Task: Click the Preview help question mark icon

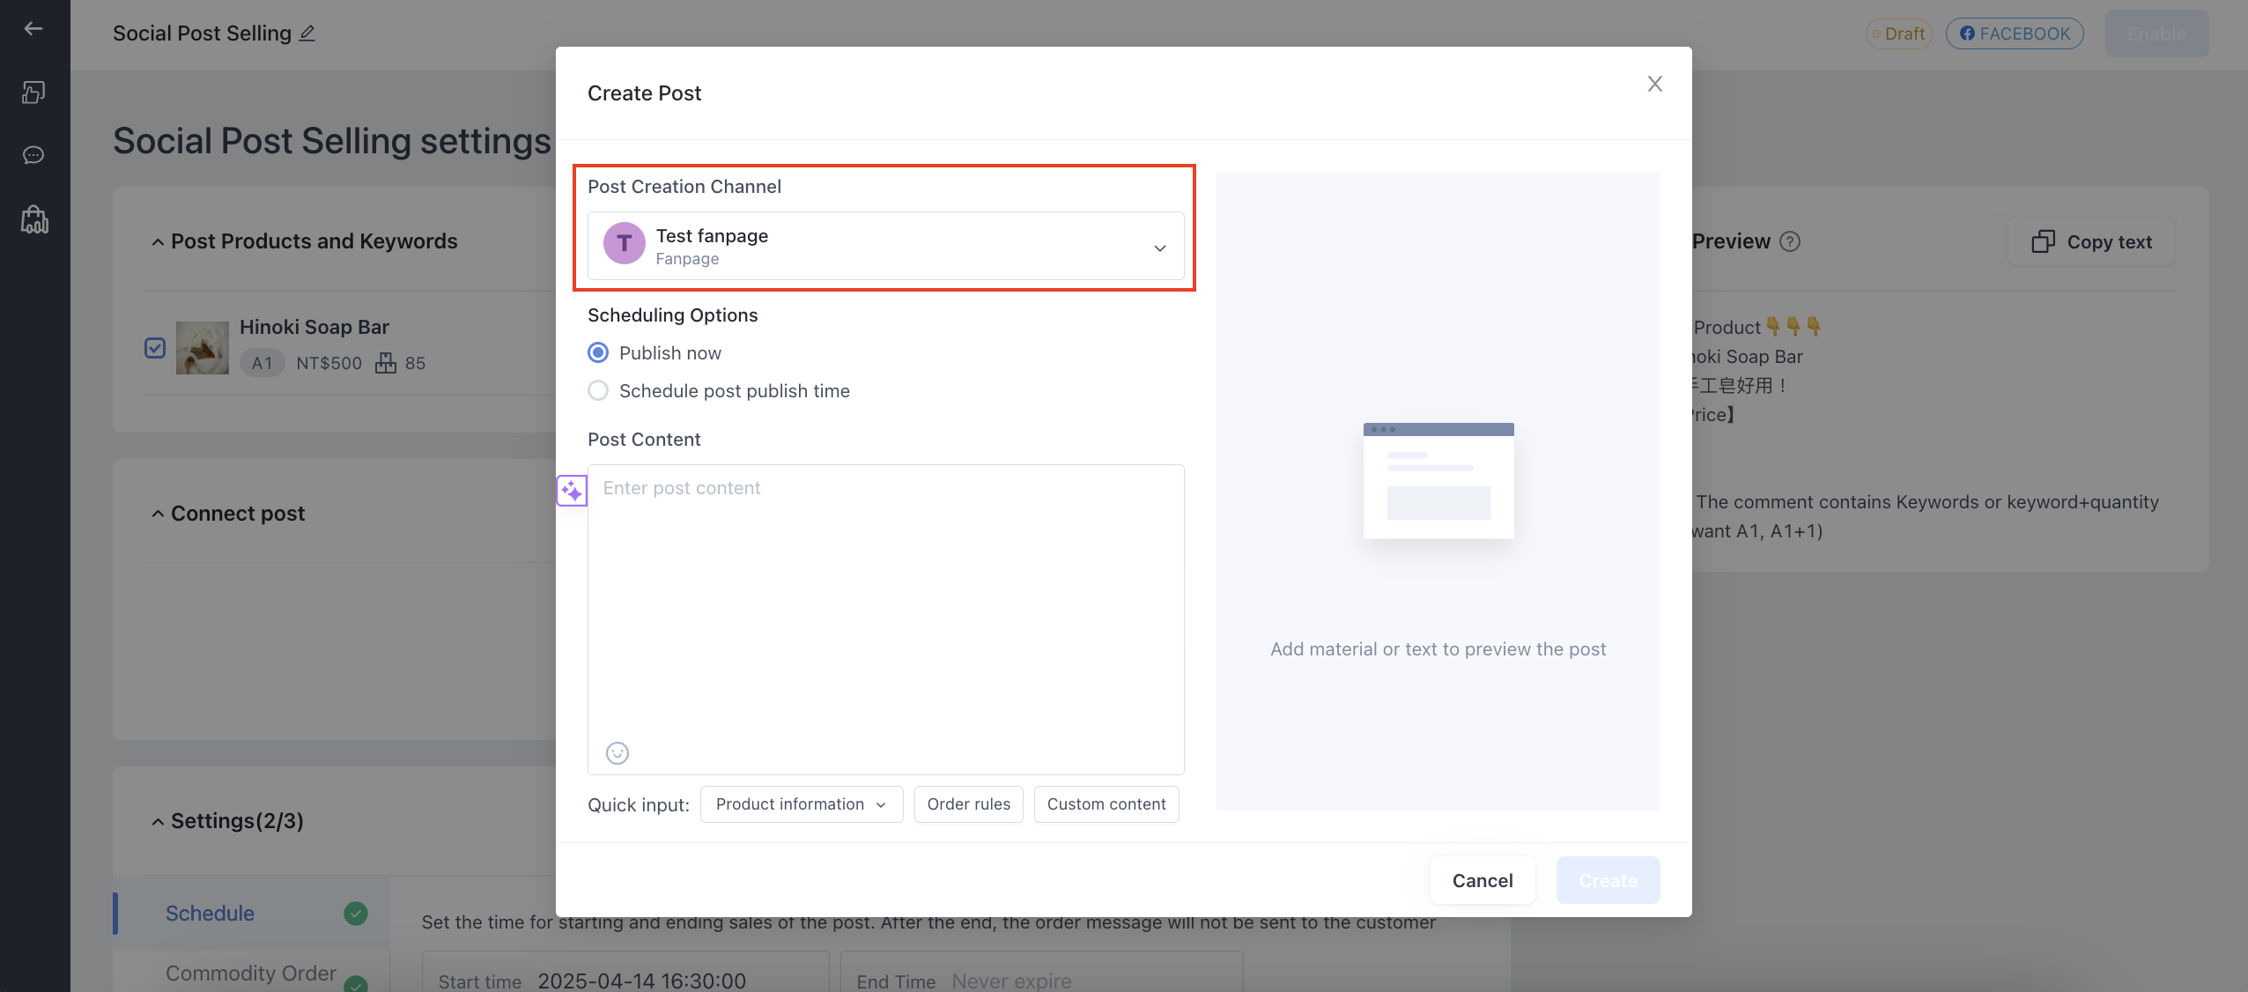Action: (x=1790, y=241)
